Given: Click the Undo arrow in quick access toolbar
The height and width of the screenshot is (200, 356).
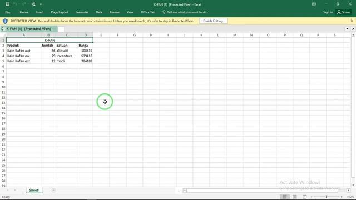Looking at the screenshot, I should [x=16, y=4].
